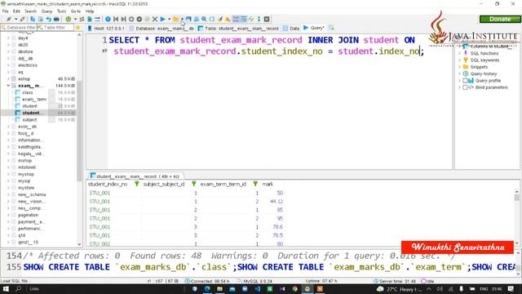This screenshot has width=522, height=294.
Task: Expand the day4 database node
Action: [8, 38]
